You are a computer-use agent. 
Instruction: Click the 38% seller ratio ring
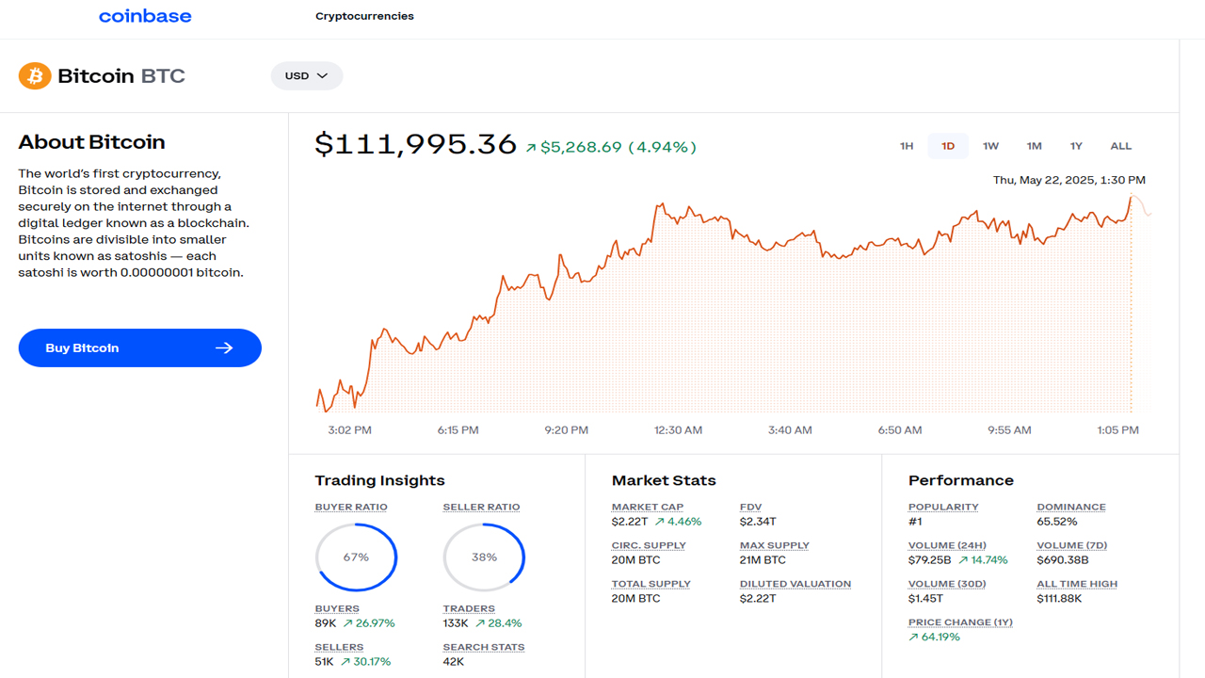click(484, 557)
